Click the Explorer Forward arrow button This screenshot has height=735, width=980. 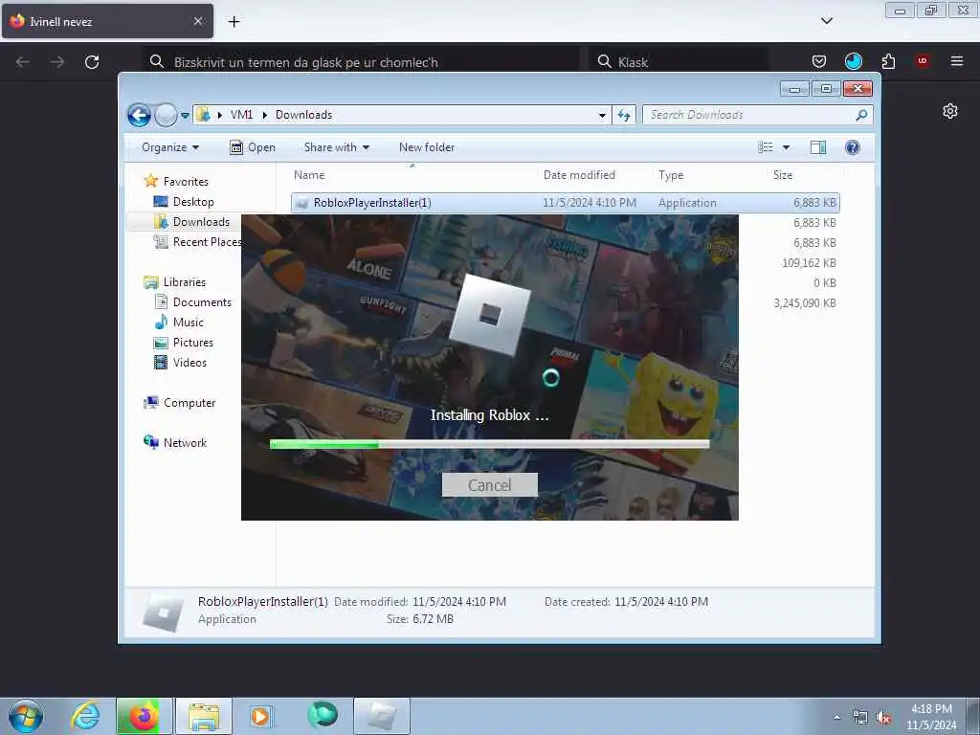(166, 115)
